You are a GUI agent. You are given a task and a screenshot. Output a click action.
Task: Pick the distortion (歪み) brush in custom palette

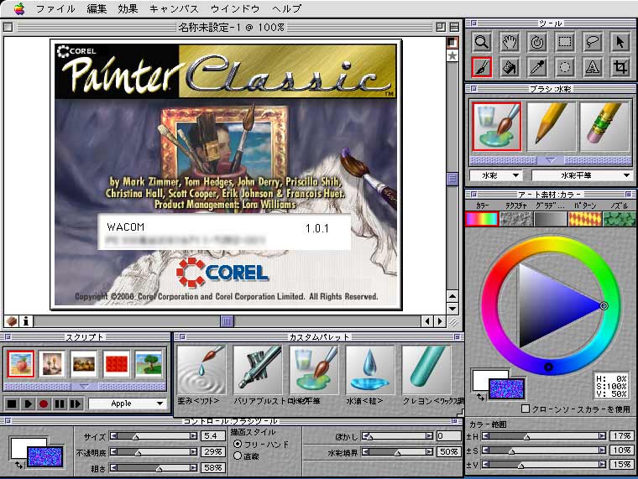tap(201, 370)
